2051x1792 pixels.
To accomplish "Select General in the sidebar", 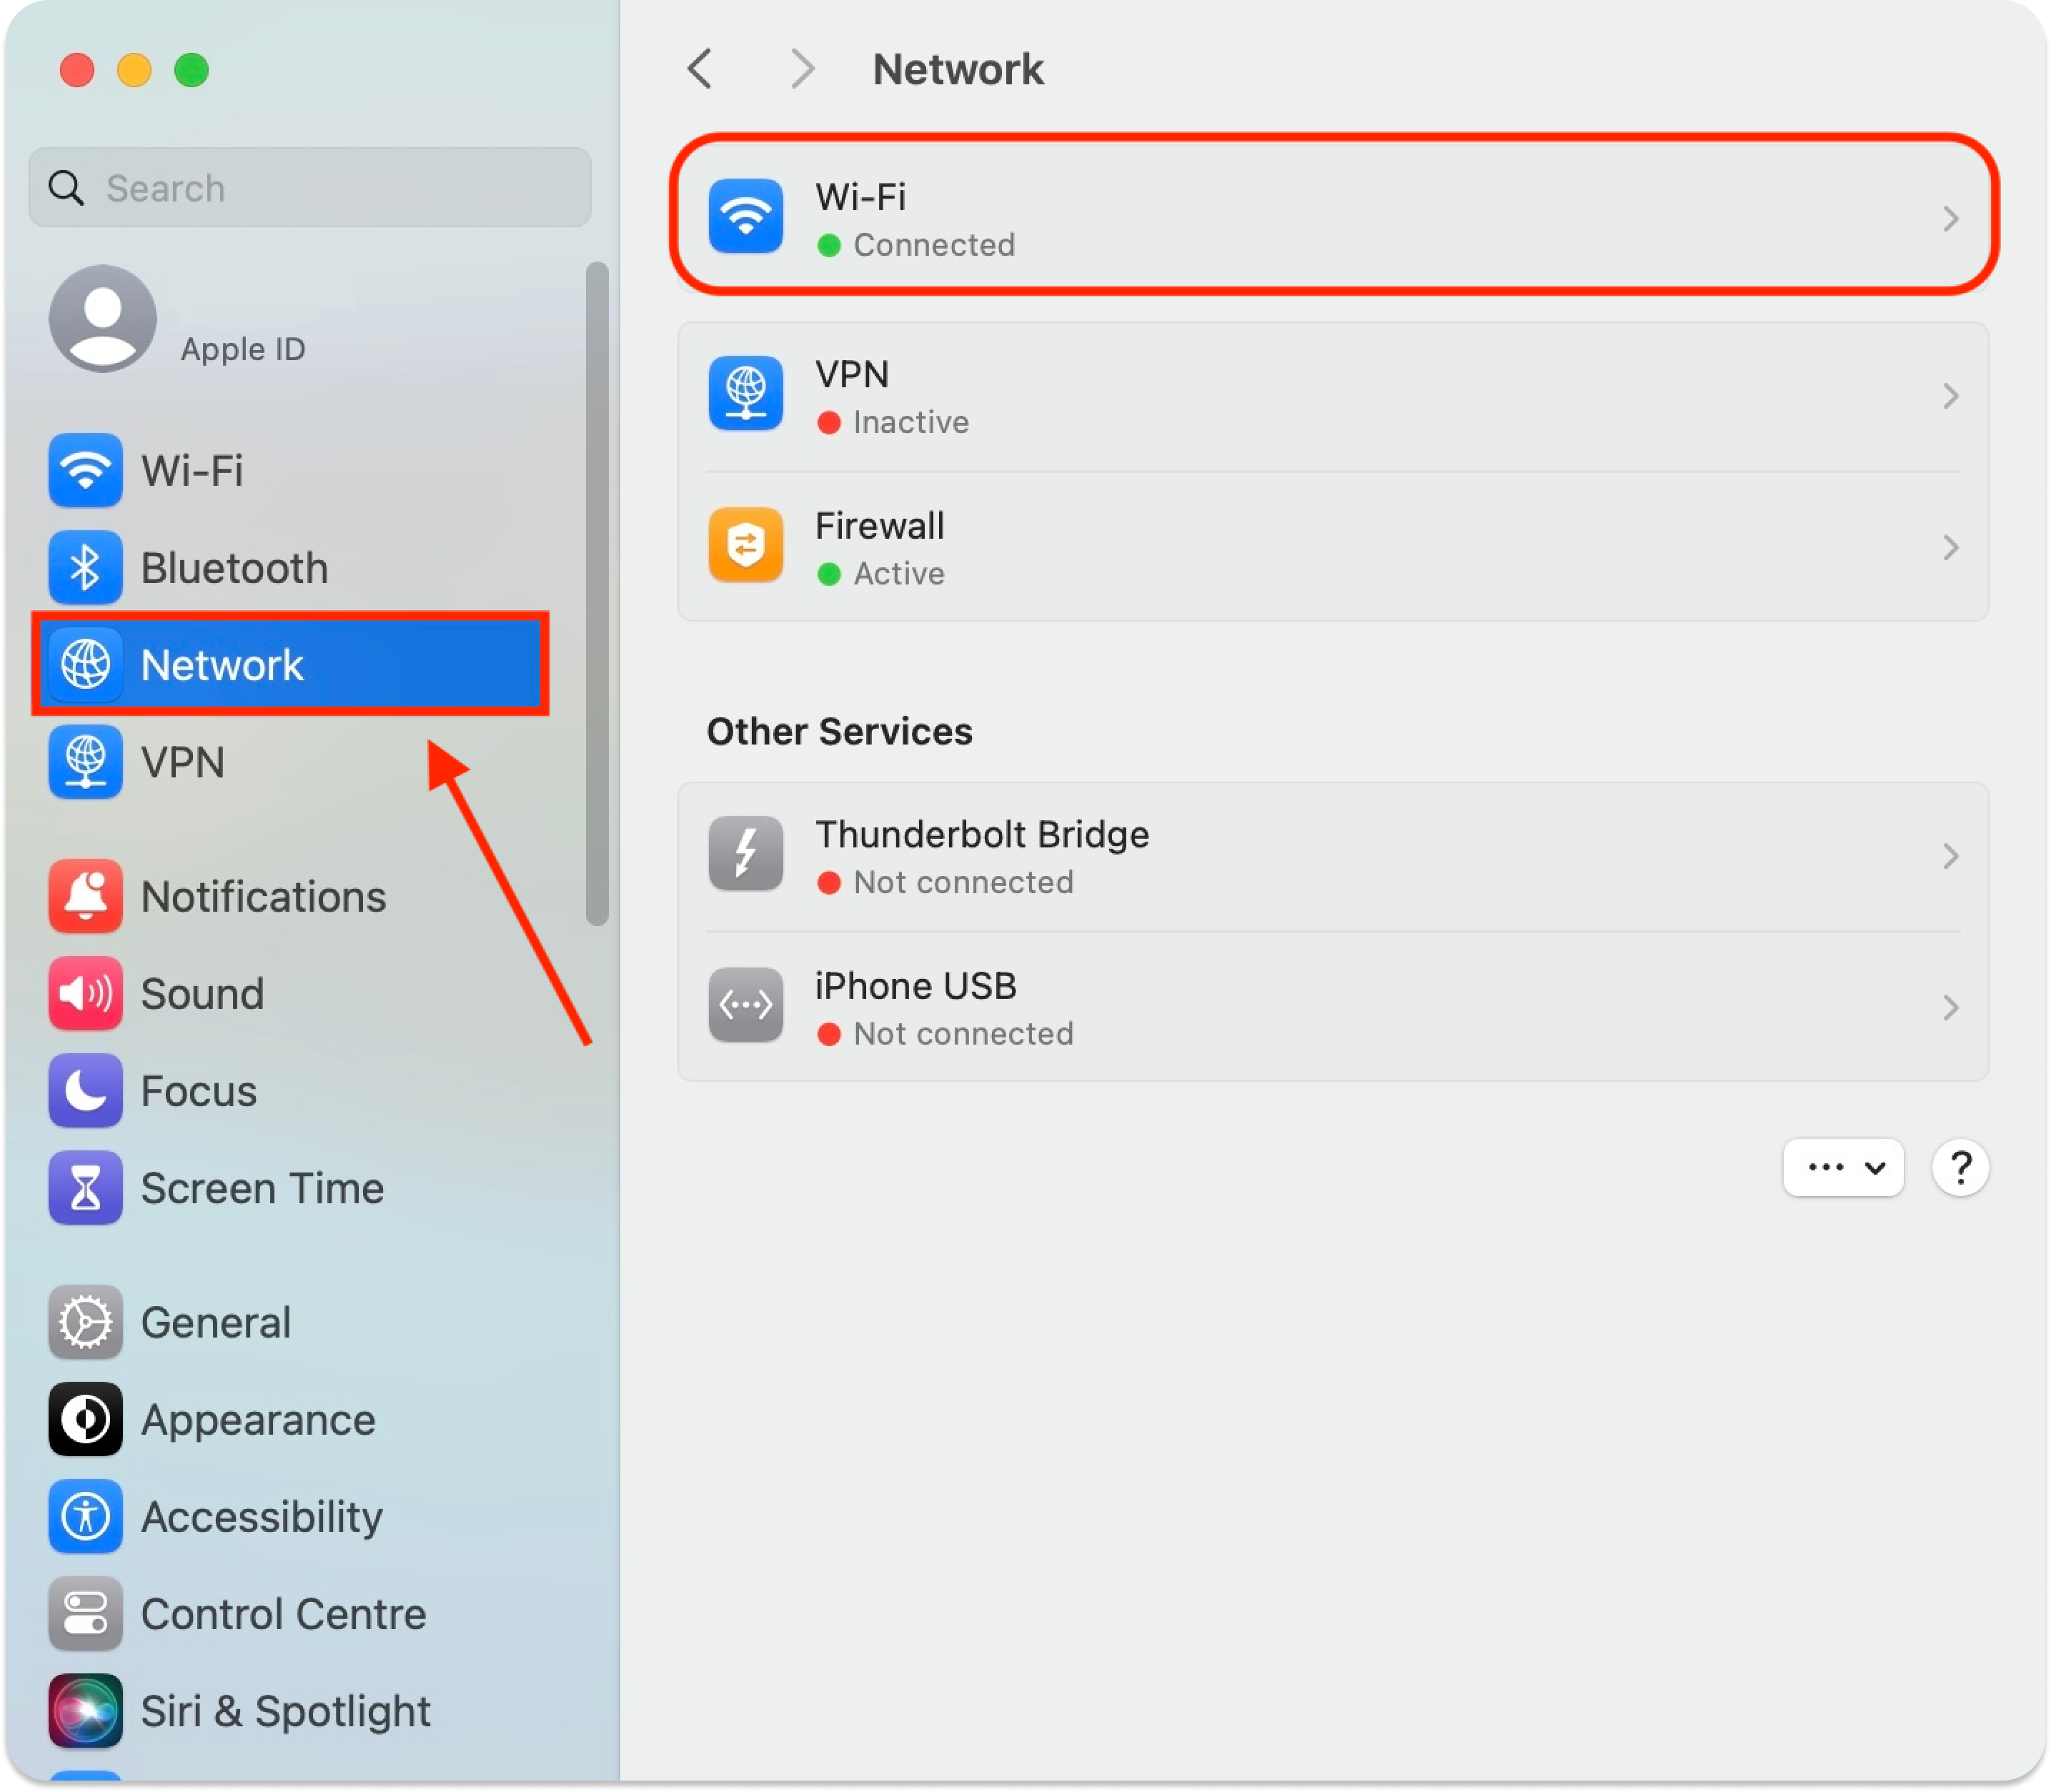I will point(216,1322).
